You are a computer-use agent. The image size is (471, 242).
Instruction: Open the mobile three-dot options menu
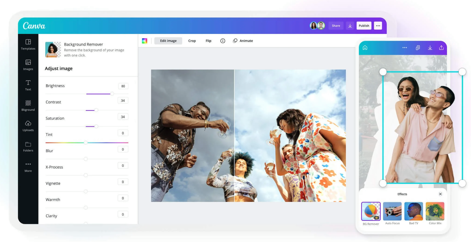pos(404,48)
